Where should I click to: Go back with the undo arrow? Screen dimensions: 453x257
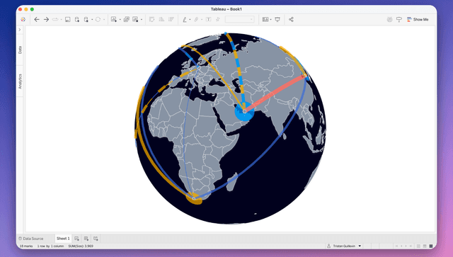point(37,19)
